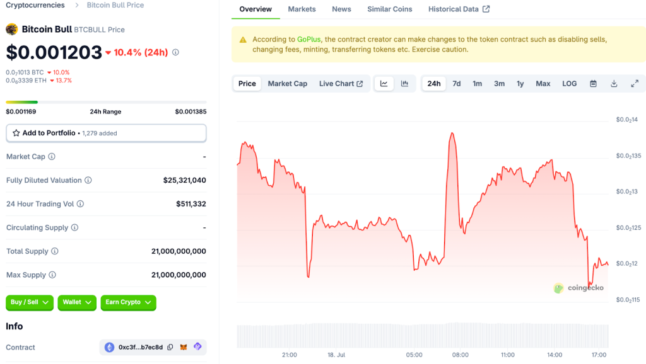
Task: Open the Live Chart link
Action: coord(341,84)
